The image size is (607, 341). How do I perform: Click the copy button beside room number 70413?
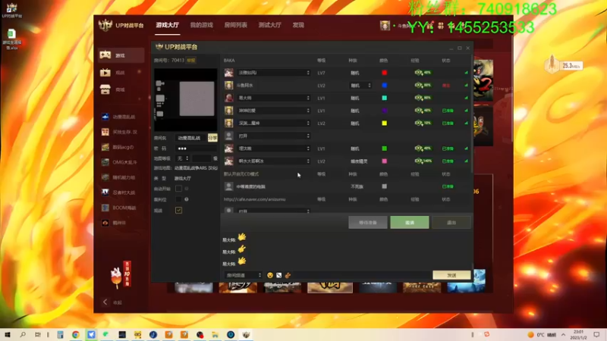[x=191, y=61]
